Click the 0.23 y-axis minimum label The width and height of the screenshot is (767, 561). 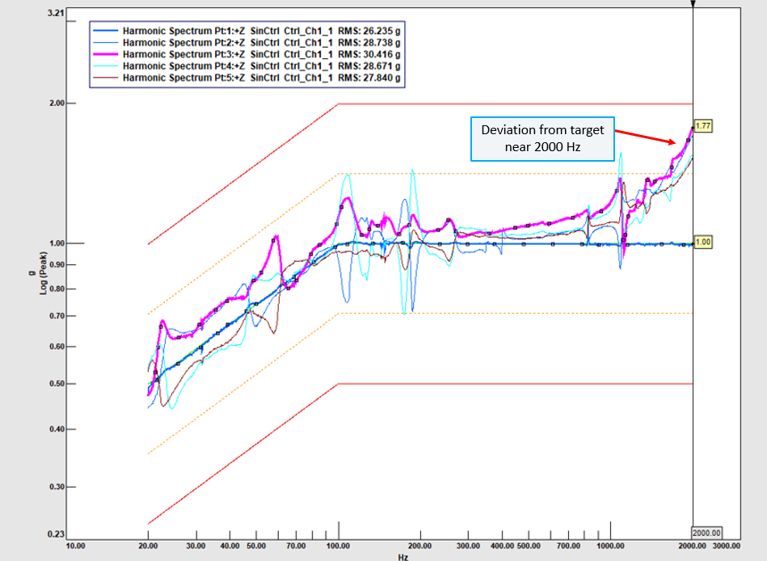(55, 534)
